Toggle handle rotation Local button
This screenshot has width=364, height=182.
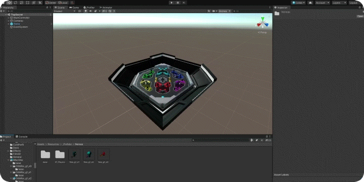click(63, 3)
